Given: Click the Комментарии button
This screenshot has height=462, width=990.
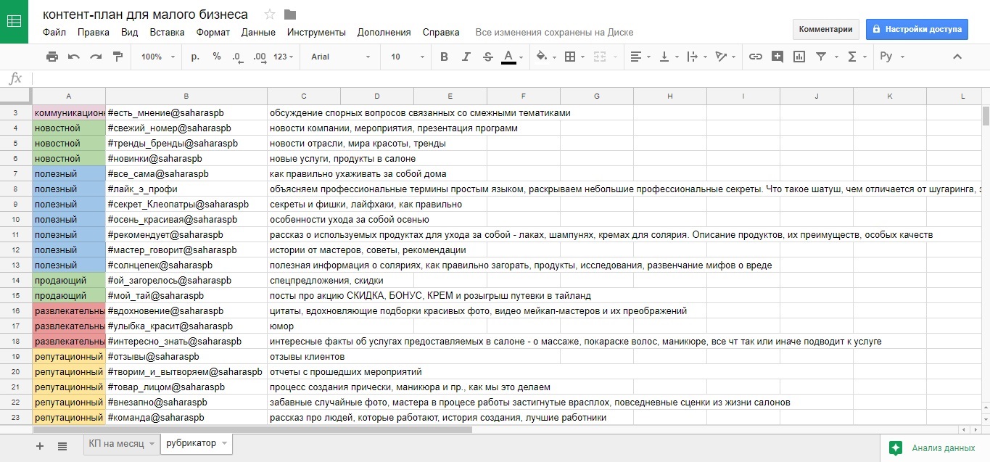Looking at the screenshot, I should tap(825, 29).
